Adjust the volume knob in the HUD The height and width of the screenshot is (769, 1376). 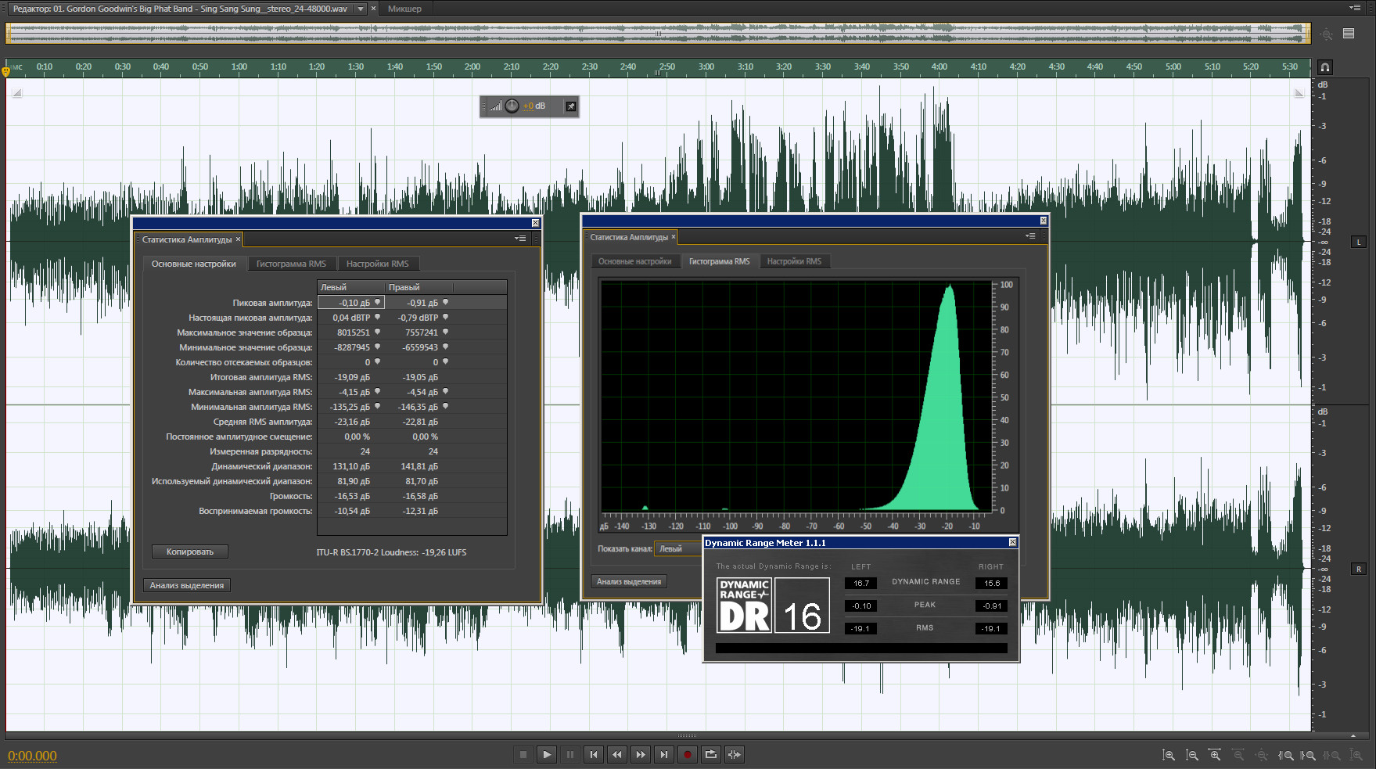click(x=512, y=106)
